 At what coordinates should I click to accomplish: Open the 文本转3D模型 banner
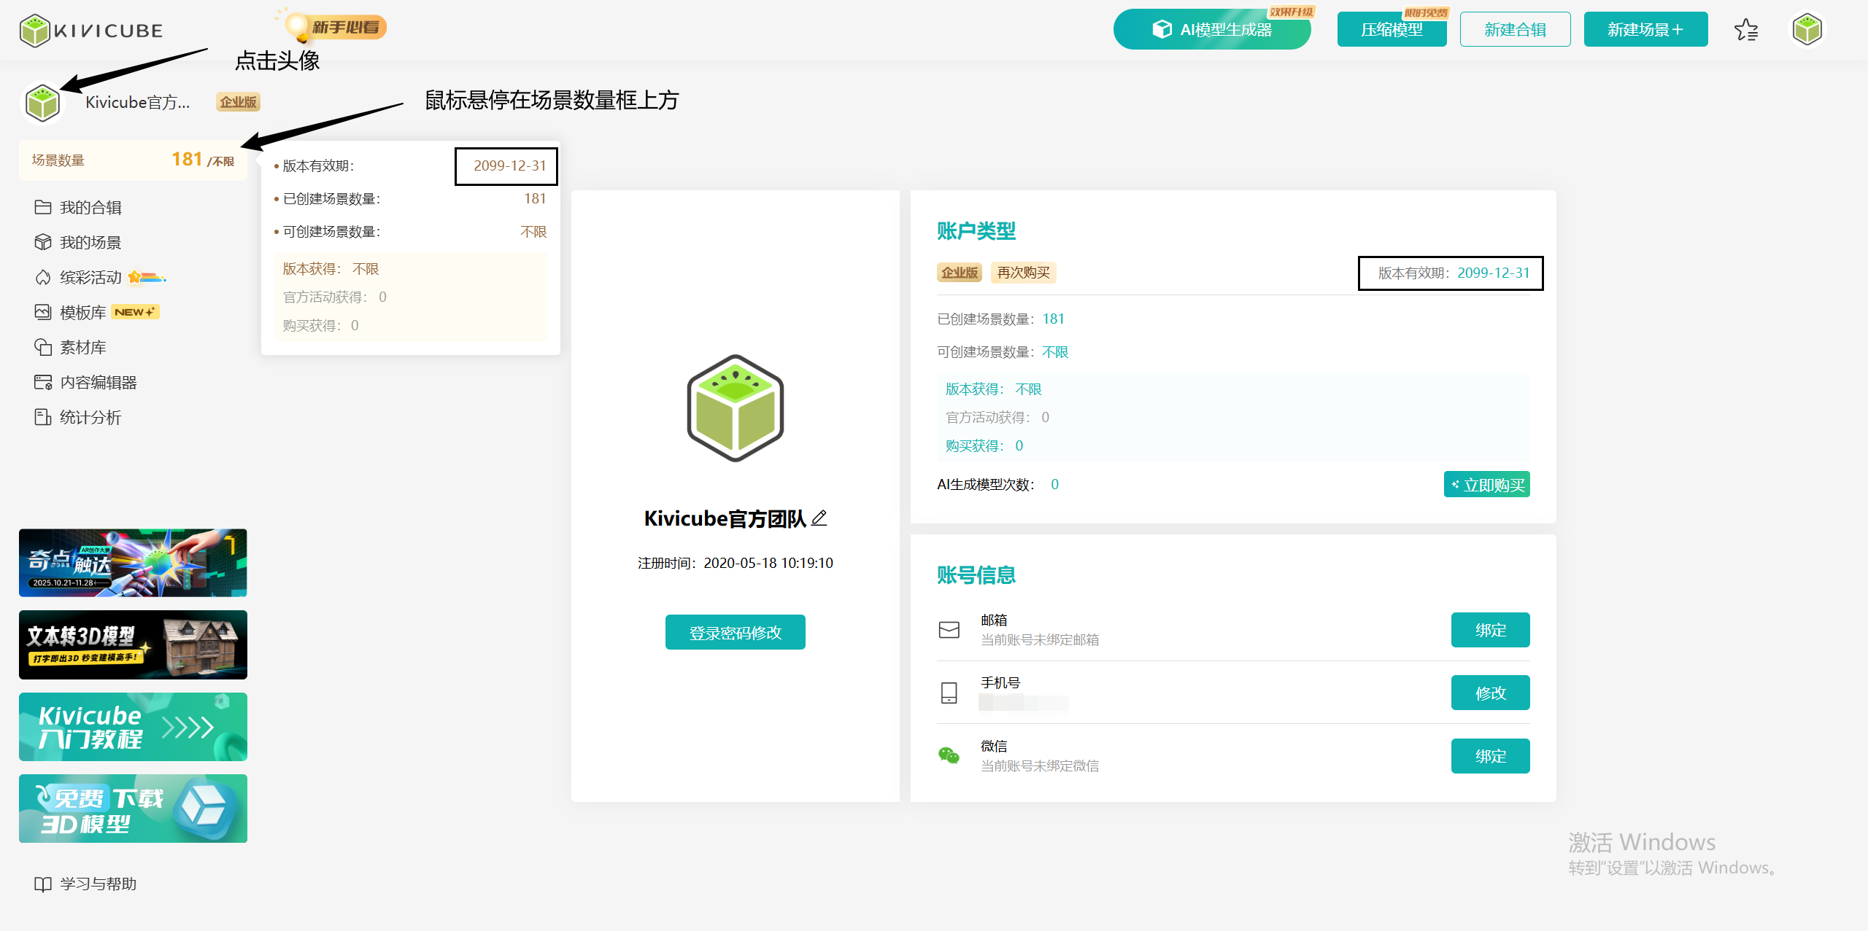tap(133, 645)
